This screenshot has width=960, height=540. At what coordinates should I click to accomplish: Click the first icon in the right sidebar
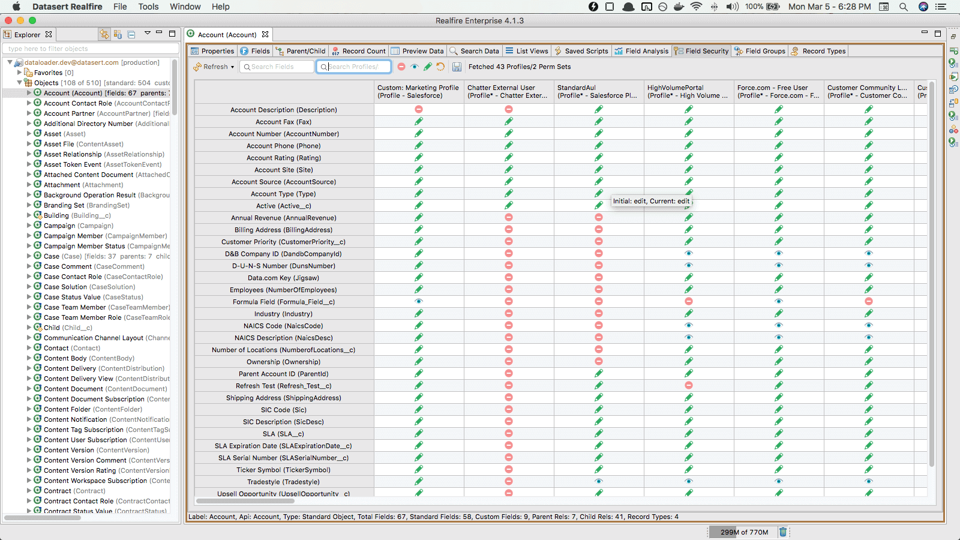pos(953,51)
